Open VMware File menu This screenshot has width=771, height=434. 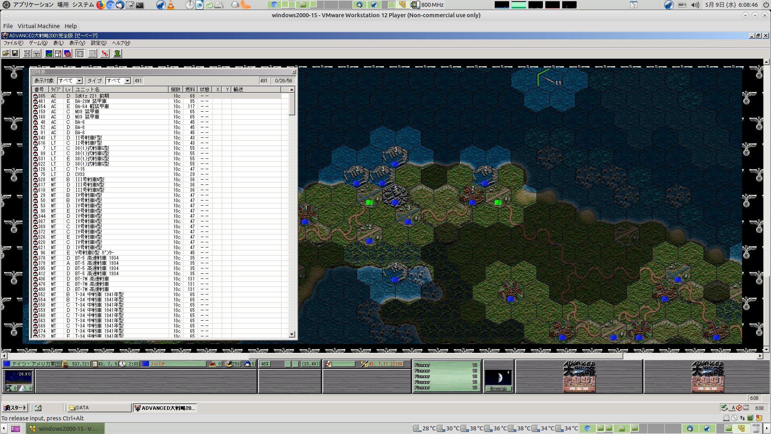pyautogui.click(x=8, y=26)
